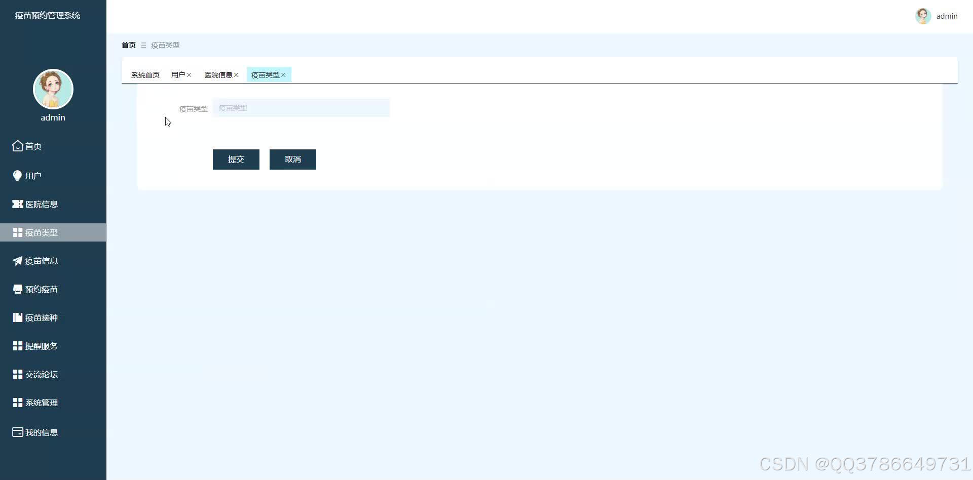Open 医院信息 in the sidebar menu
The image size is (973, 480).
53,204
